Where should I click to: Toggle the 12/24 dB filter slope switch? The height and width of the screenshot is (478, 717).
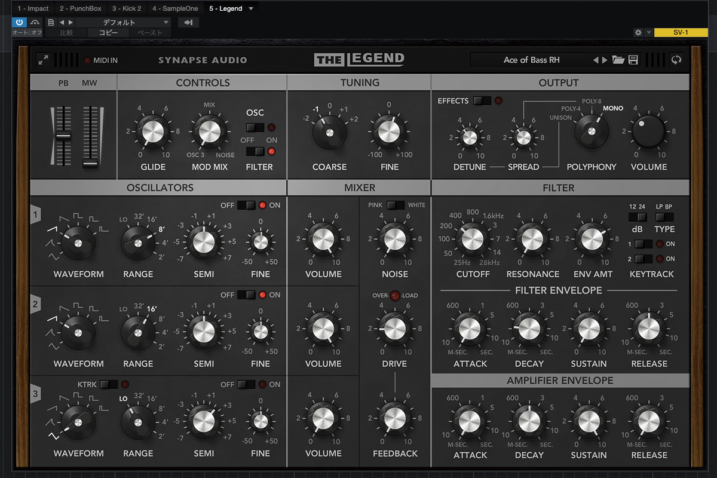pos(638,217)
